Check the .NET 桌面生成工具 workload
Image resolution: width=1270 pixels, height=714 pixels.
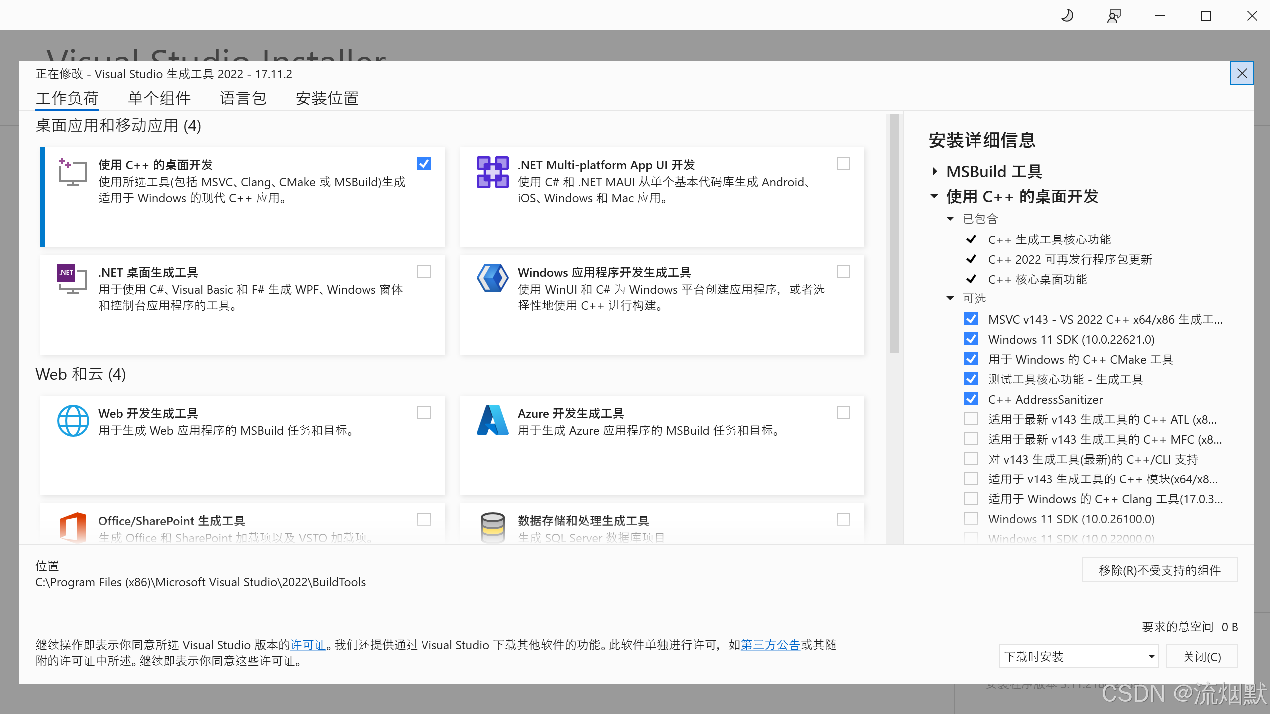(423, 271)
